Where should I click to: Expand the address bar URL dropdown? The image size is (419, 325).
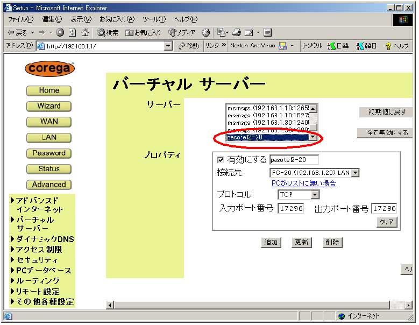(168, 46)
